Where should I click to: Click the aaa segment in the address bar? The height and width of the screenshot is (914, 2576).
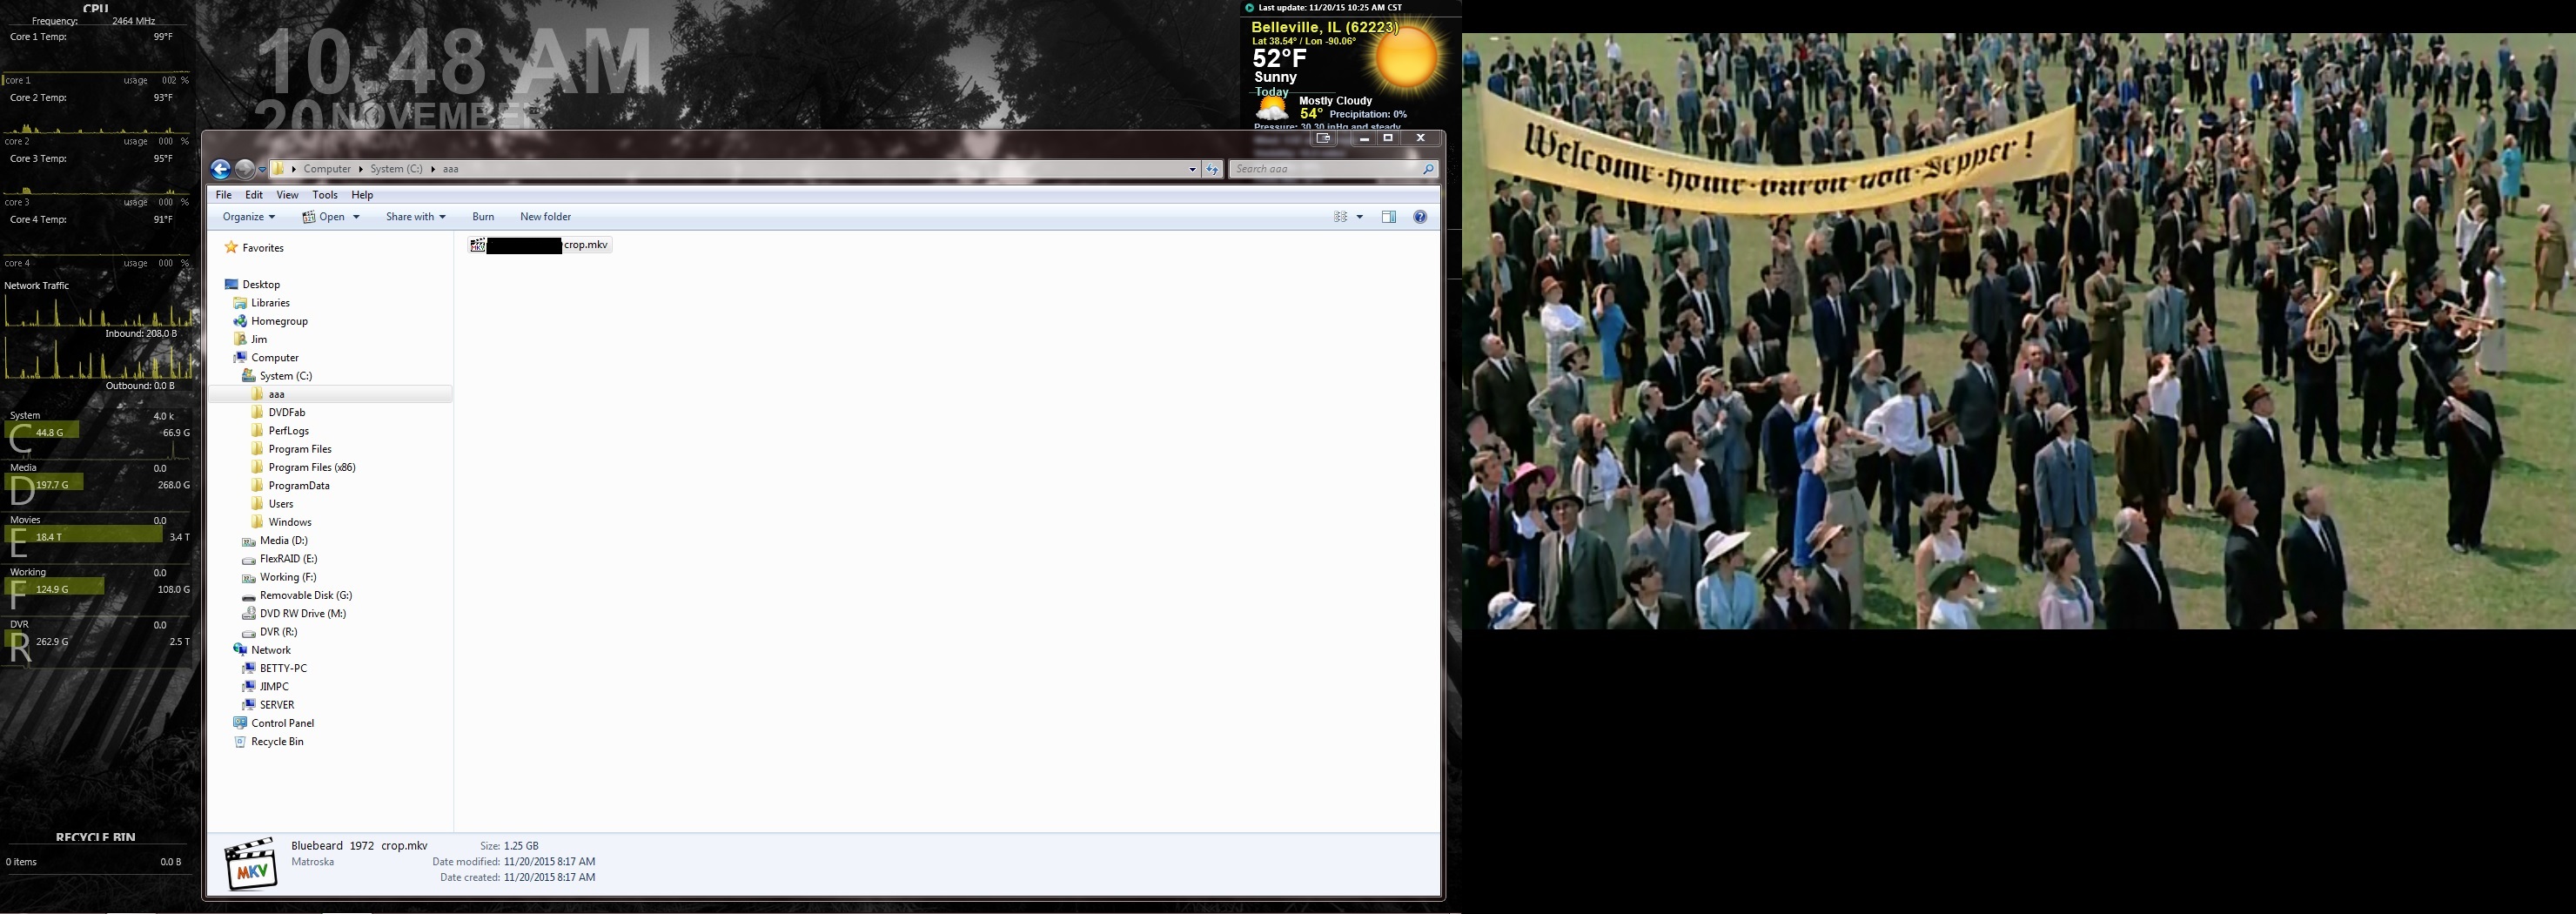(451, 169)
